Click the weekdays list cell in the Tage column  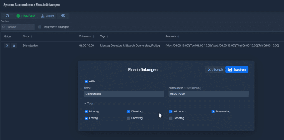pyautogui.click(x=130, y=46)
